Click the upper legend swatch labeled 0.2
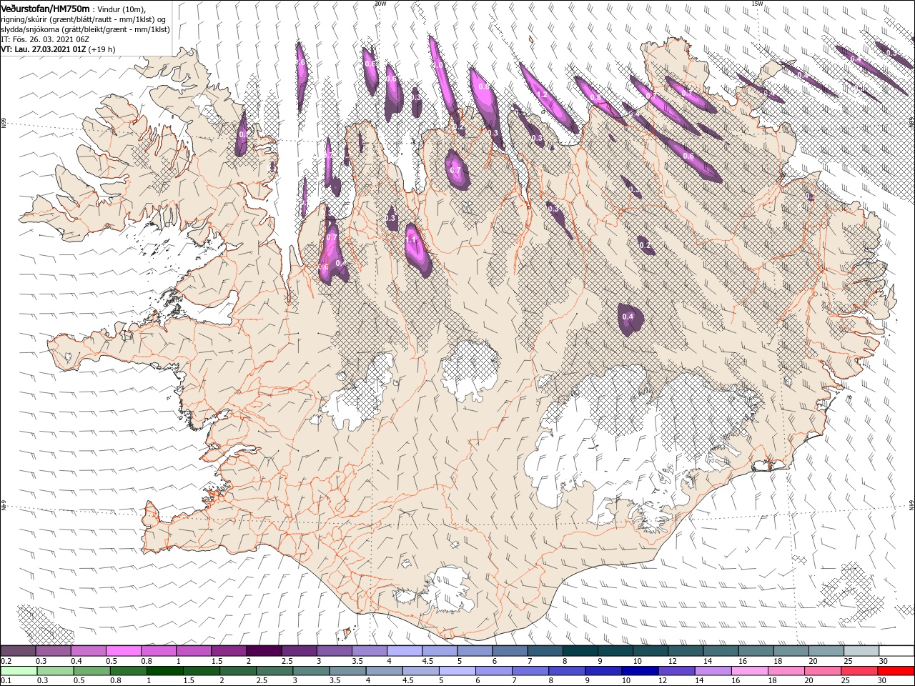The width and height of the screenshot is (915, 686). tap(19, 651)
